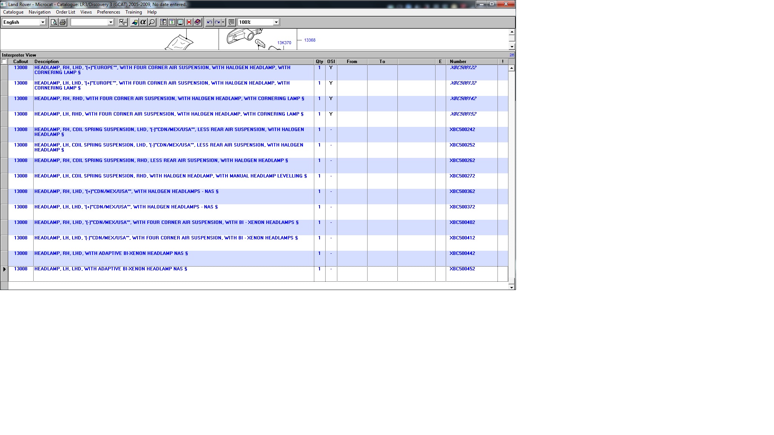Click the magnifying glass search icon
This screenshot has height=435, width=774.
[152, 22]
